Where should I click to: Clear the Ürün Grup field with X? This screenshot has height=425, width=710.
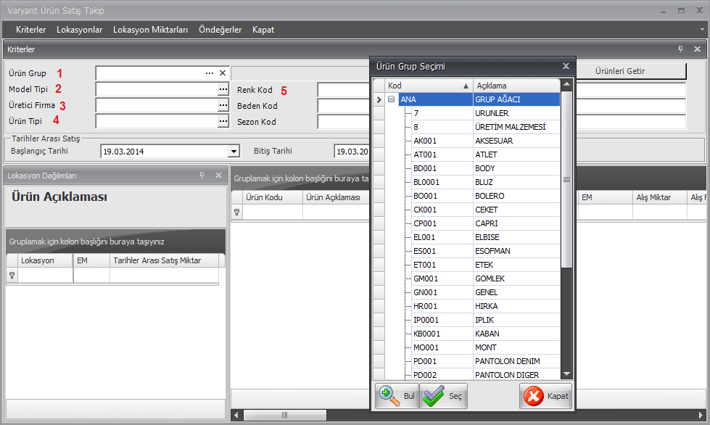223,73
